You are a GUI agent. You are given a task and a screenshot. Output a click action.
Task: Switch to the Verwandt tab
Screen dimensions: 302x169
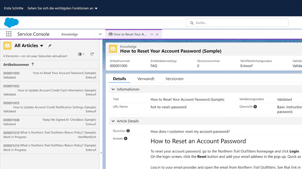[x=146, y=79]
